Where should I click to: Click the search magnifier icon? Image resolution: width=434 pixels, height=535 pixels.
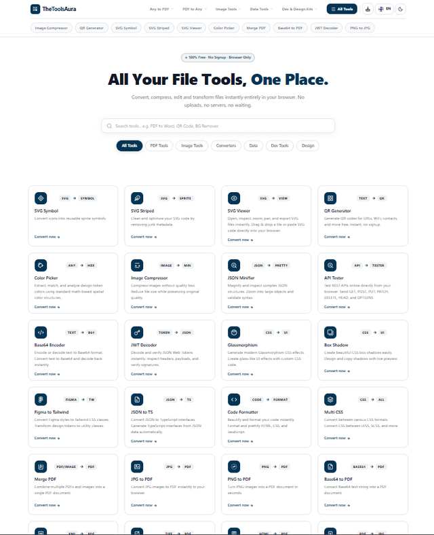[x=109, y=126]
